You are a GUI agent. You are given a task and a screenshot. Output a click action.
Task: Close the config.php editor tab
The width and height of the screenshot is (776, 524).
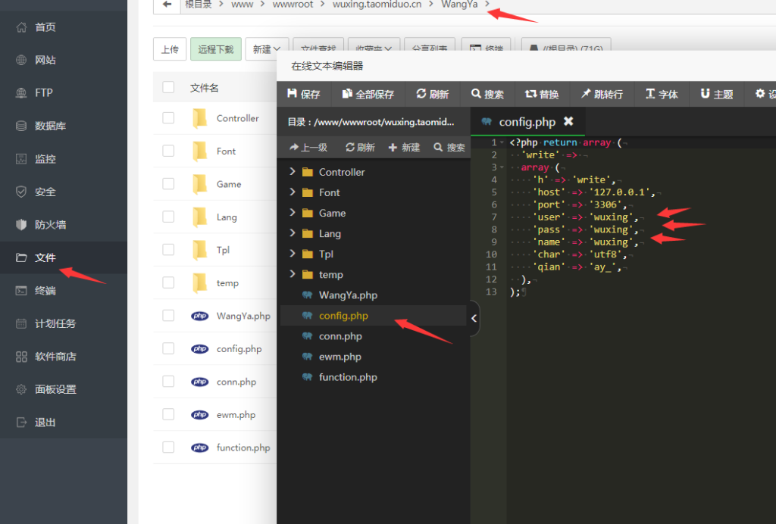568,121
